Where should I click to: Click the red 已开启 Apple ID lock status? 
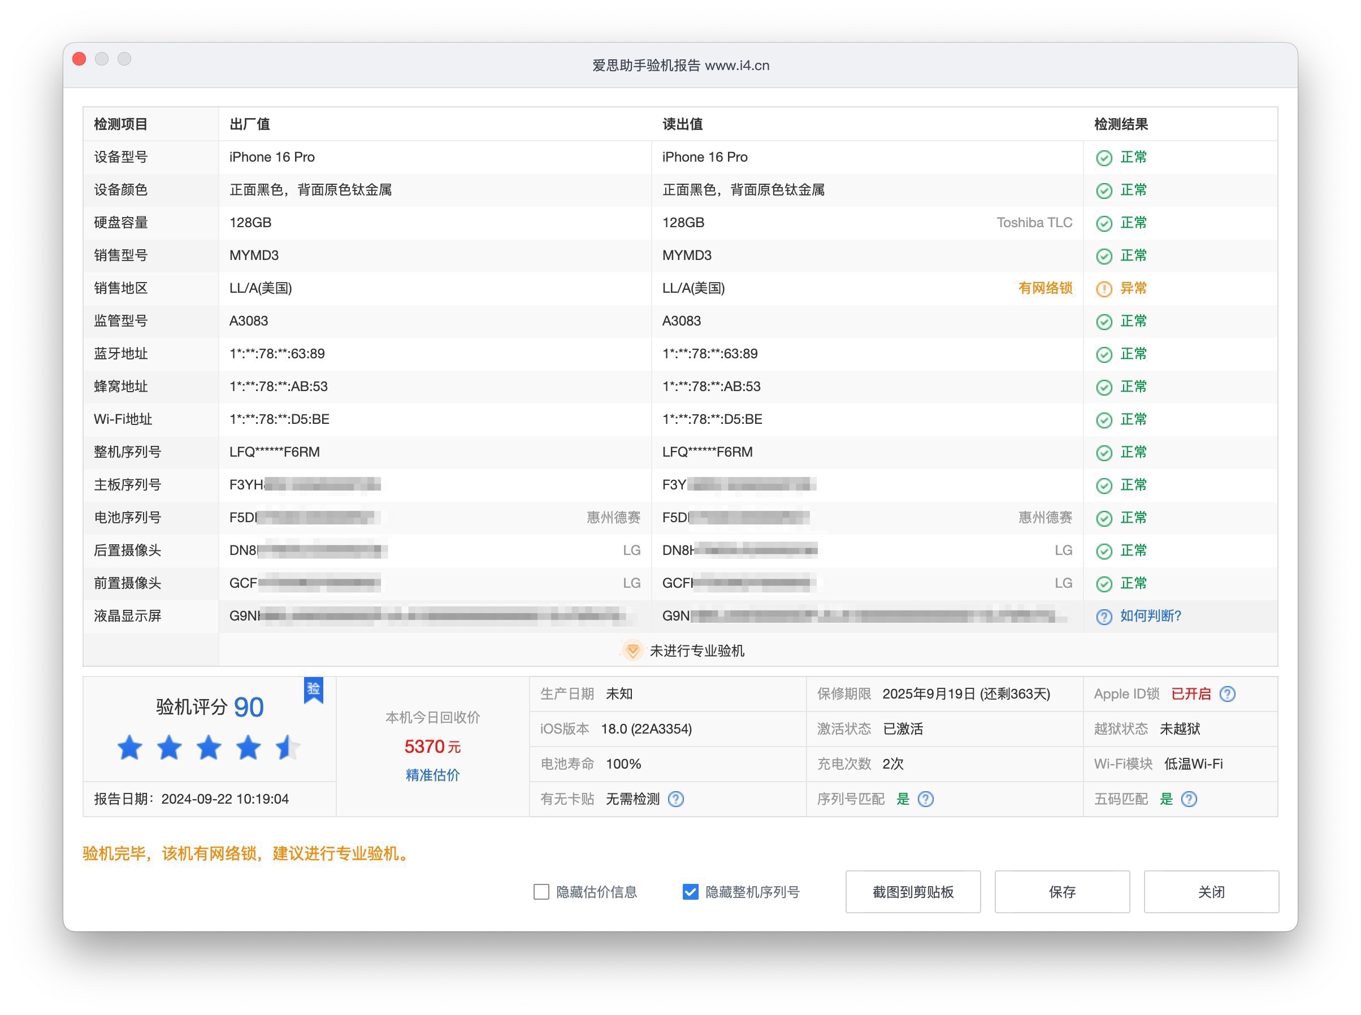pos(1190,694)
